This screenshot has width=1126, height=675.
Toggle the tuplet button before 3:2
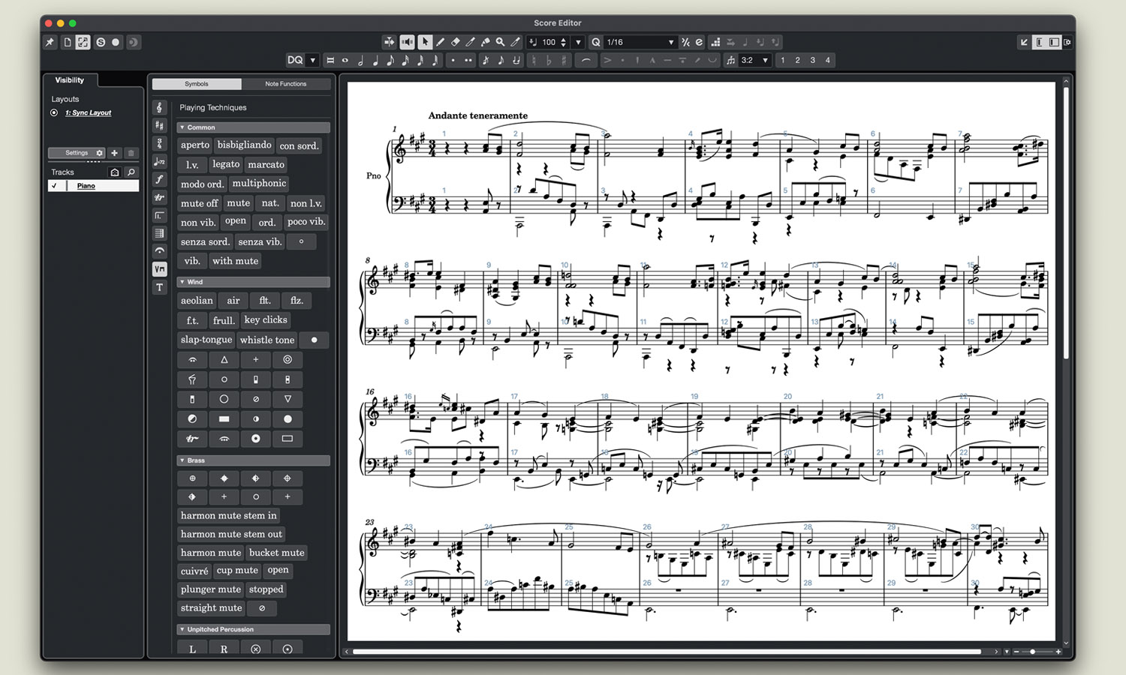pyautogui.click(x=730, y=60)
